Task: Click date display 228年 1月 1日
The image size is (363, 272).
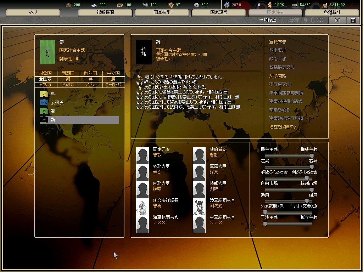Action: click(306, 20)
